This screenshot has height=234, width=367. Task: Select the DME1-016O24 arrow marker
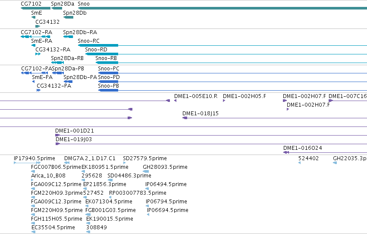pos(286,152)
